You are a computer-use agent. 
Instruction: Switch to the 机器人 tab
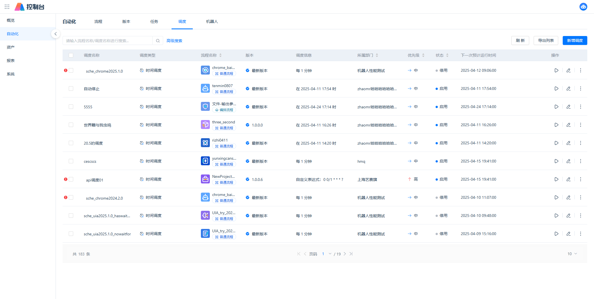pyautogui.click(x=212, y=21)
